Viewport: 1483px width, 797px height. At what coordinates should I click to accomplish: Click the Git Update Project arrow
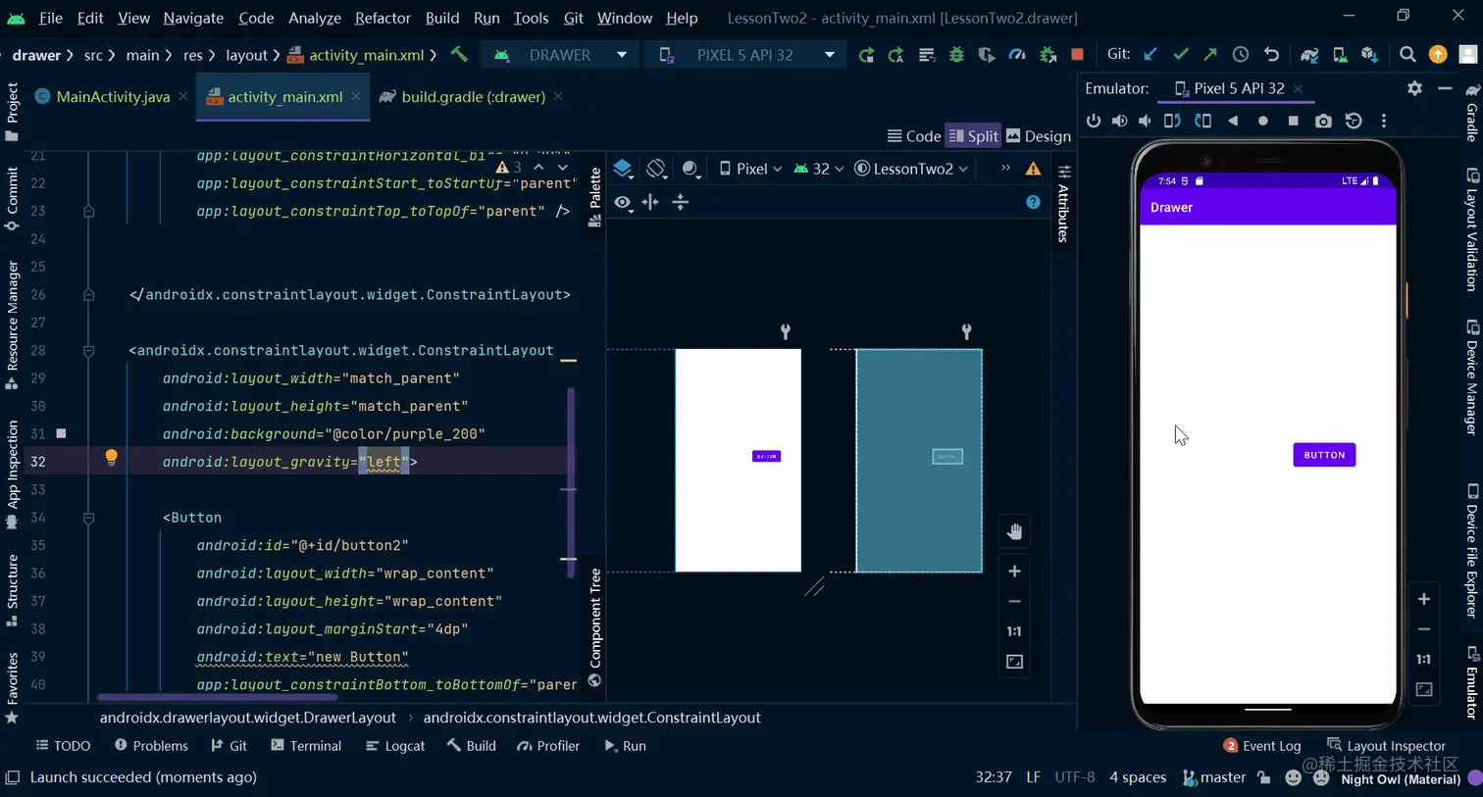tap(1151, 55)
